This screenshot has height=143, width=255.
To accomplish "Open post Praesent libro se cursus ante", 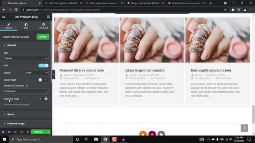I will (x=82, y=70).
